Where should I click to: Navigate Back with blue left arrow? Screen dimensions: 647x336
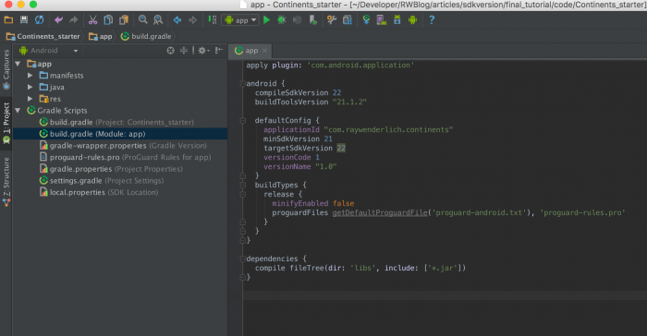point(177,19)
